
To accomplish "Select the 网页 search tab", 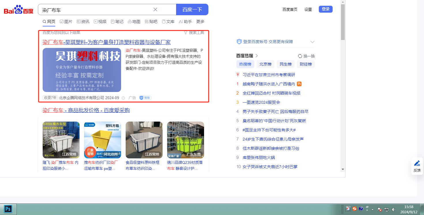I will (x=49, y=22).
